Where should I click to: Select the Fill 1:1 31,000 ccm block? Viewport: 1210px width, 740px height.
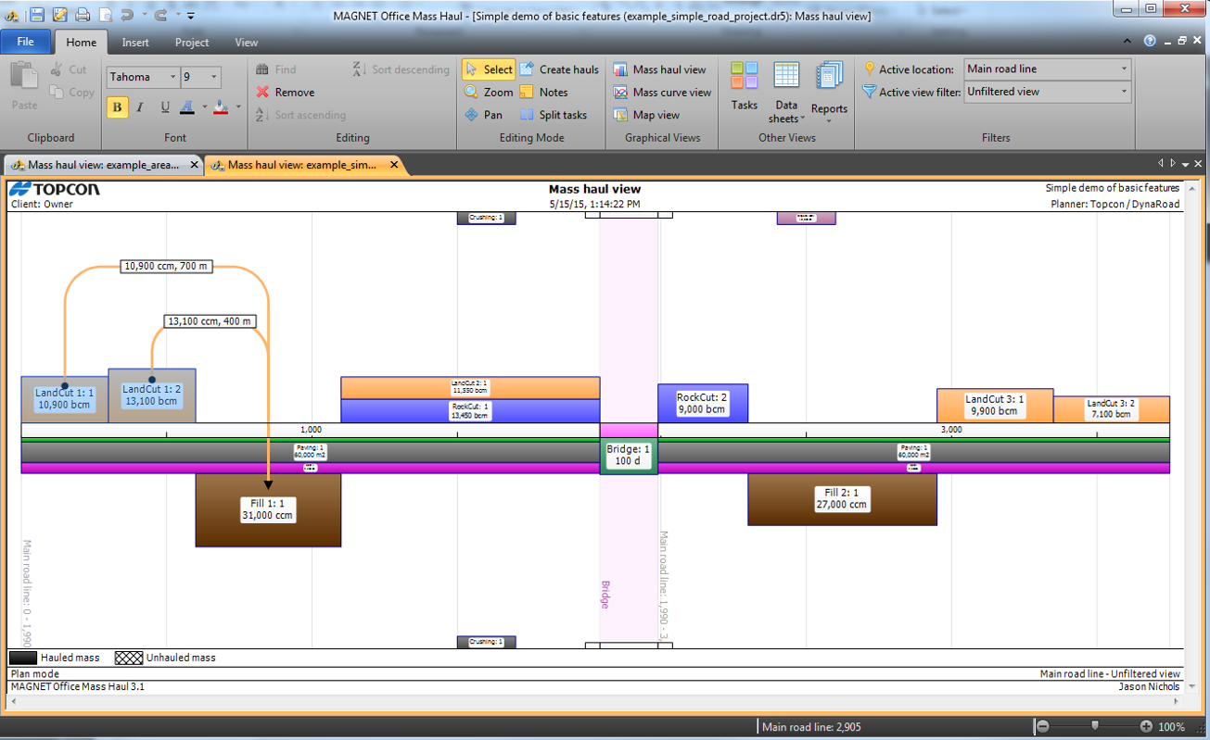[268, 509]
